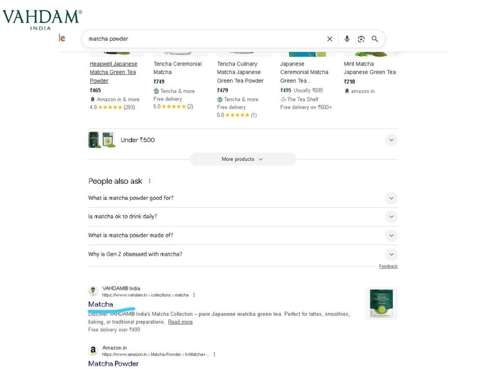Viewport: 492px width, 369px height.
Task: Click into the matcha powder search field
Action: (x=197, y=39)
